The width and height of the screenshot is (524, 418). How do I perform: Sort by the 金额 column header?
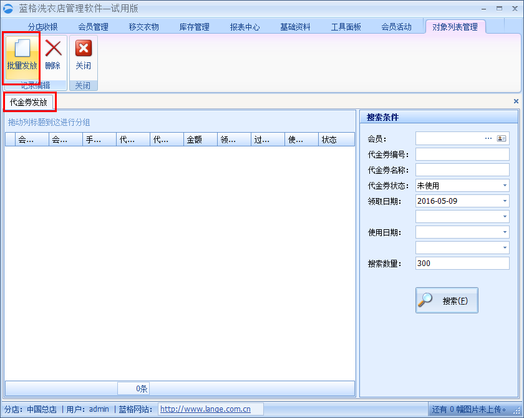(x=200, y=140)
